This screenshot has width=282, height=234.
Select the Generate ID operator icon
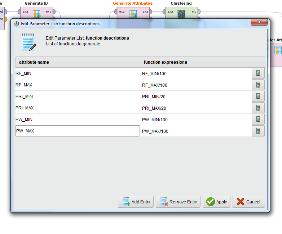click(36, 14)
